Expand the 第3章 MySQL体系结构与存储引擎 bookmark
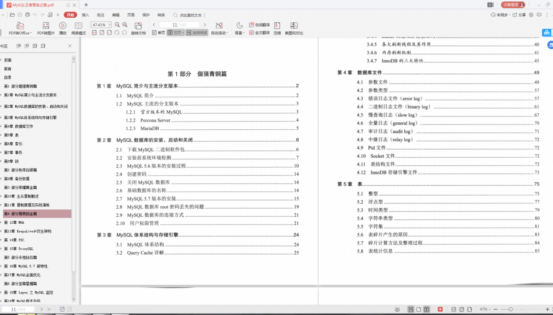The width and height of the screenshot is (553, 315). coord(1,117)
